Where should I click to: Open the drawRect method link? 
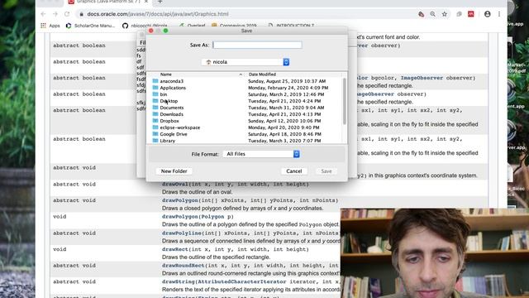(x=174, y=249)
